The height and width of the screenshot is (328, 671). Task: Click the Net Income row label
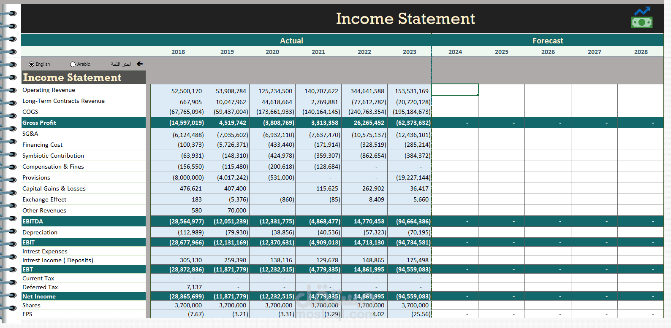[39, 296]
